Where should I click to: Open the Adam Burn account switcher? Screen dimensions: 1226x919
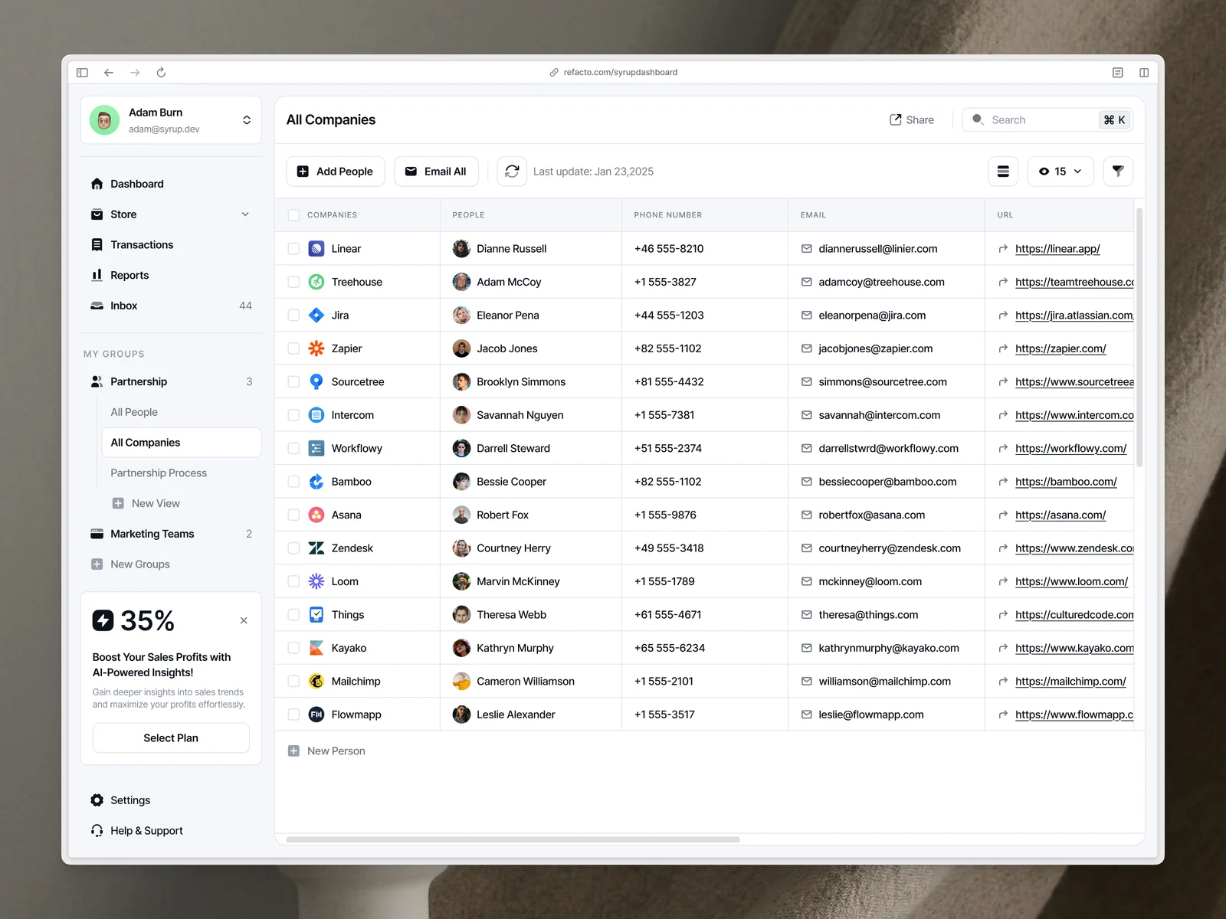pyautogui.click(x=171, y=120)
